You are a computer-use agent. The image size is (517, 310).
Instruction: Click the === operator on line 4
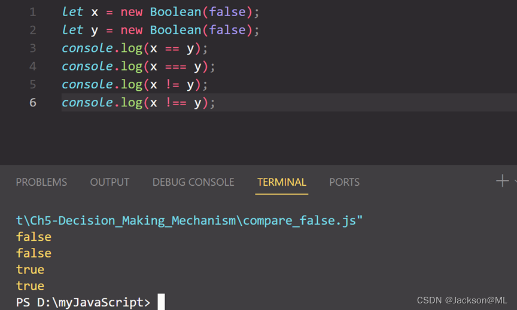(x=175, y=66)
